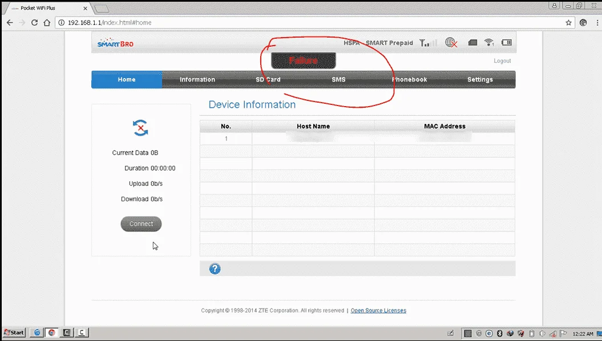Click the WiFi connected users icon
This screenshot has width=602, height=341.
[489, 43]
